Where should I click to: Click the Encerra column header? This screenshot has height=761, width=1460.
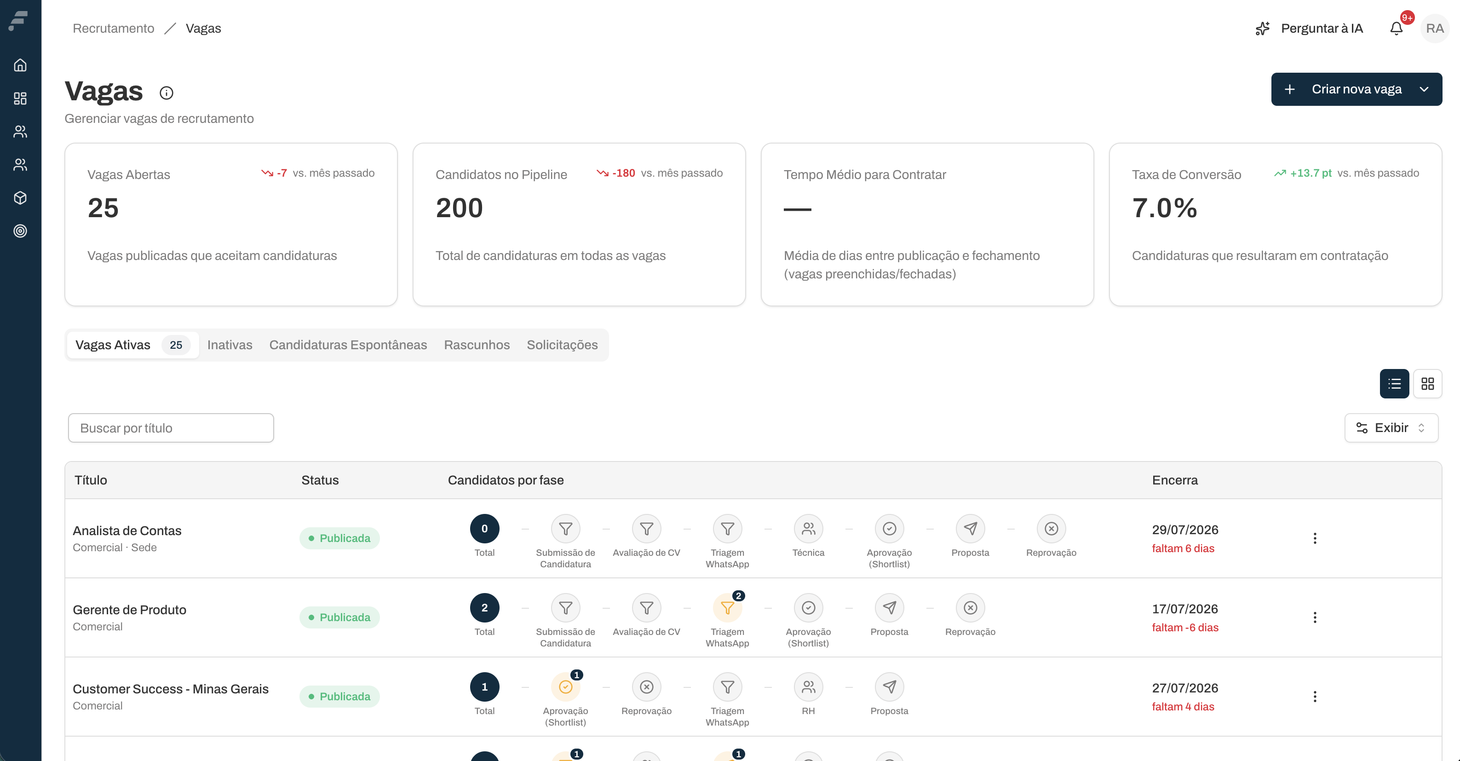pos(1175,480)
